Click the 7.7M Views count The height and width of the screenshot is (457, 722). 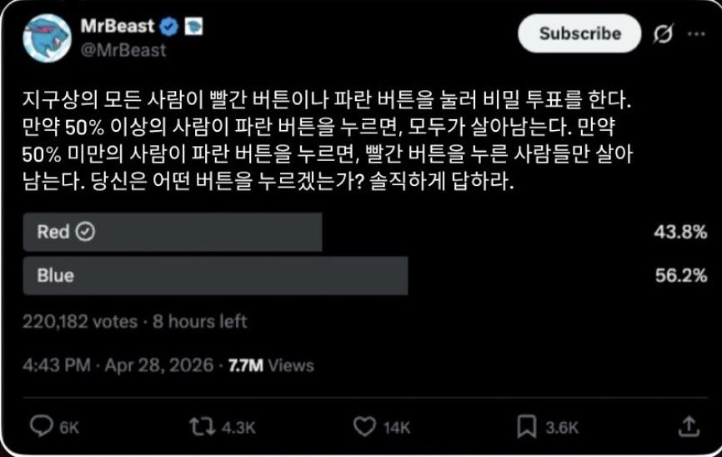click(271, 366)
